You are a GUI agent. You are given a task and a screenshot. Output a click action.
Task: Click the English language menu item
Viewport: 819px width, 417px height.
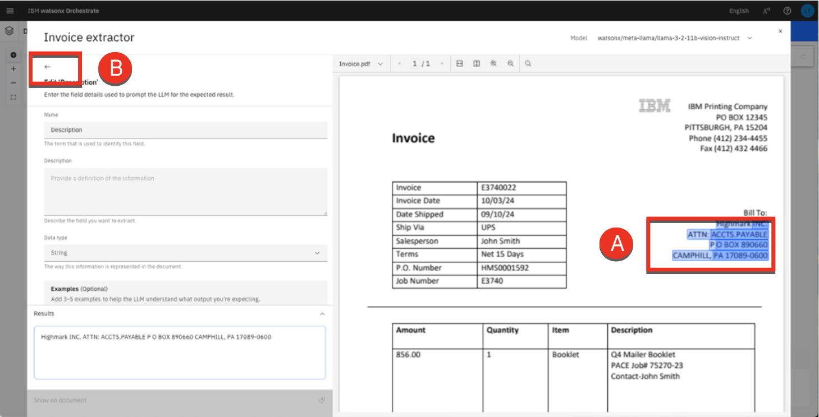739,11
